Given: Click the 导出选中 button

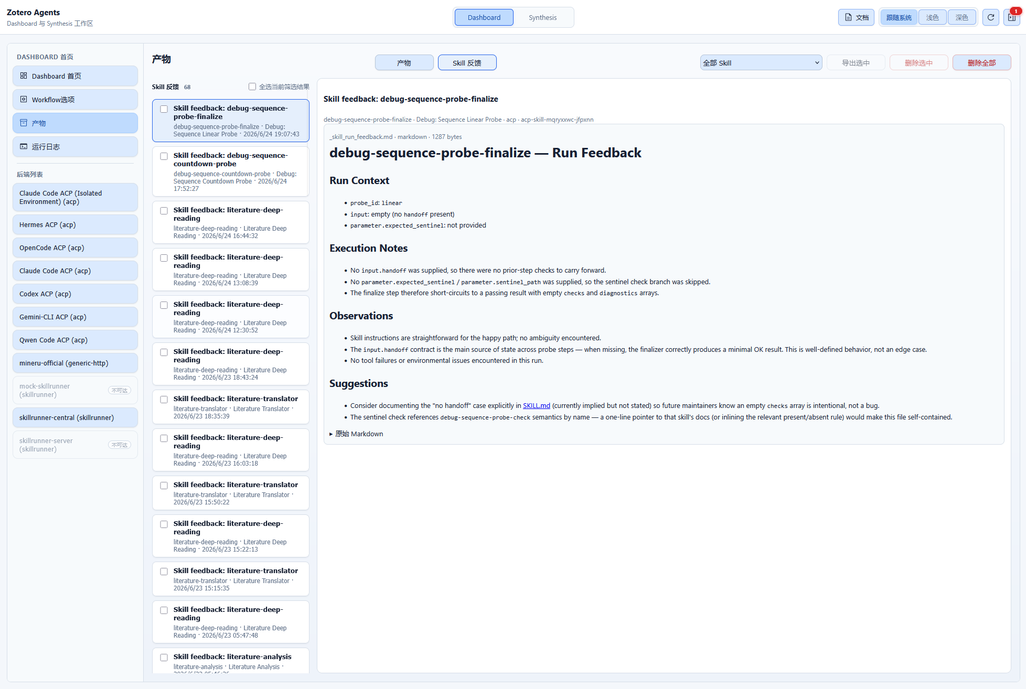Looking at the screenshot, I should click(856, 62).
